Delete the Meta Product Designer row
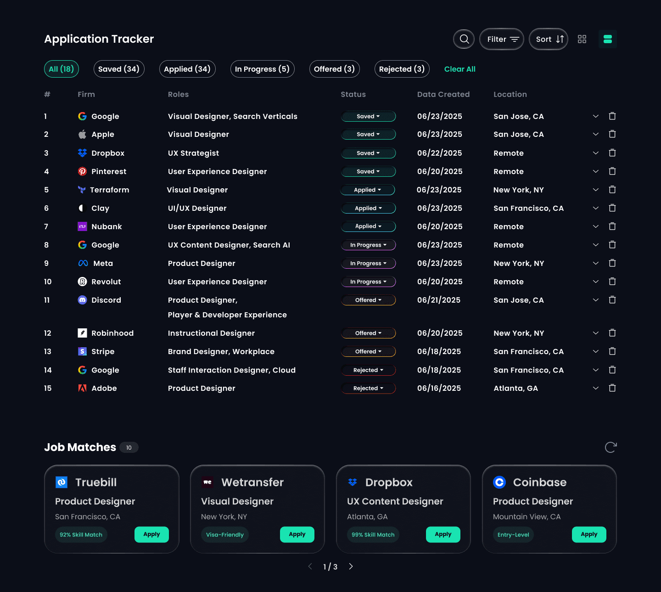The width and height of the screenshot is (661, 592). pyautogui.click(x=612, y=263)
